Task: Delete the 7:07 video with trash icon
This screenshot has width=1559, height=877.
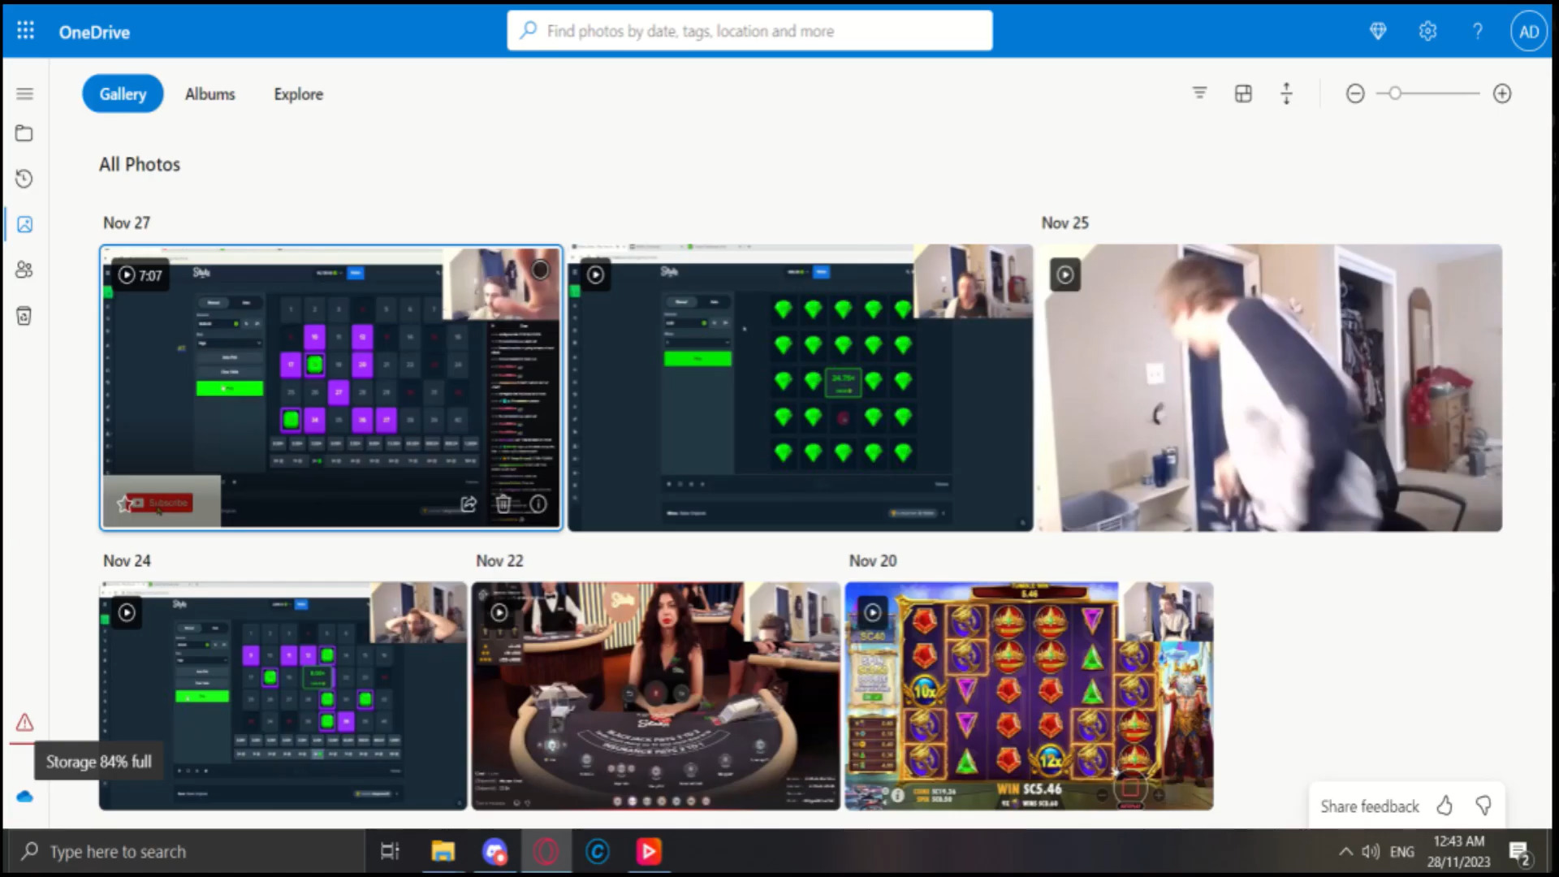Action: (x=503, y=504)
